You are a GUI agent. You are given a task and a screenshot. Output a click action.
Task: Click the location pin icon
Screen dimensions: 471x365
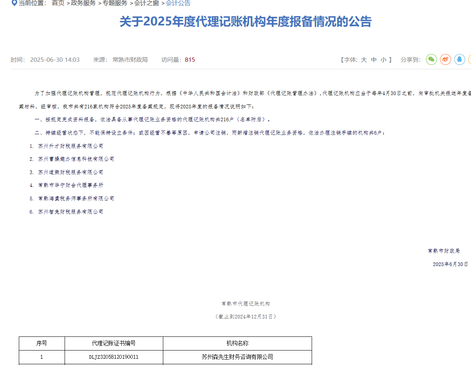click(14, 3)
